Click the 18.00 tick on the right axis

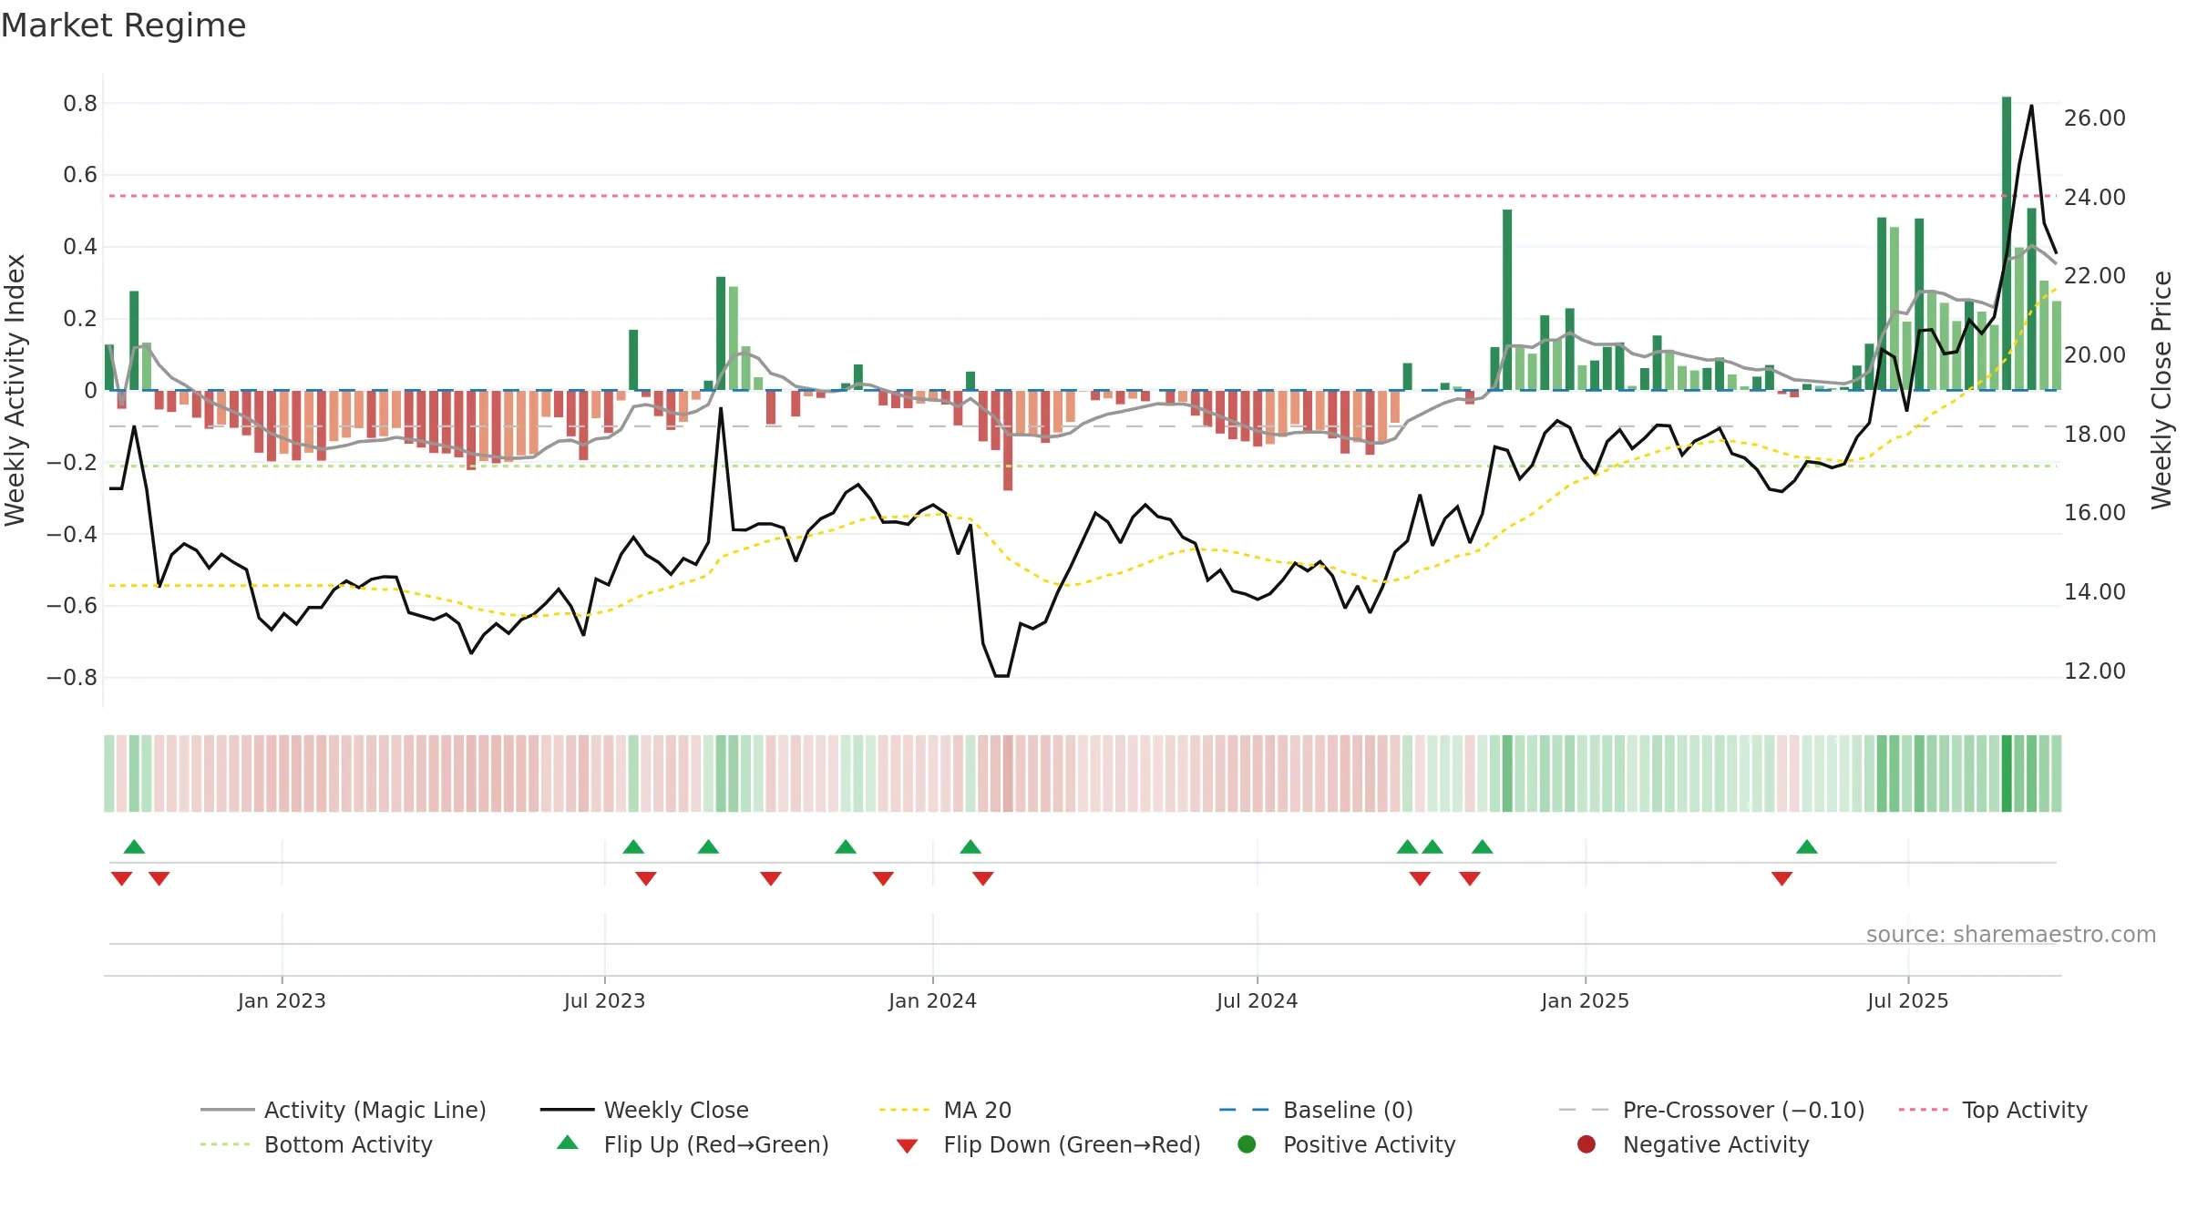click(2095, 434)
